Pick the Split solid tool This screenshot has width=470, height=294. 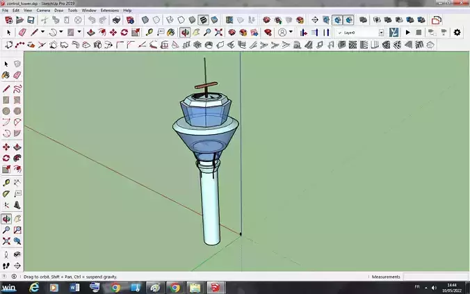pos(421,20)
